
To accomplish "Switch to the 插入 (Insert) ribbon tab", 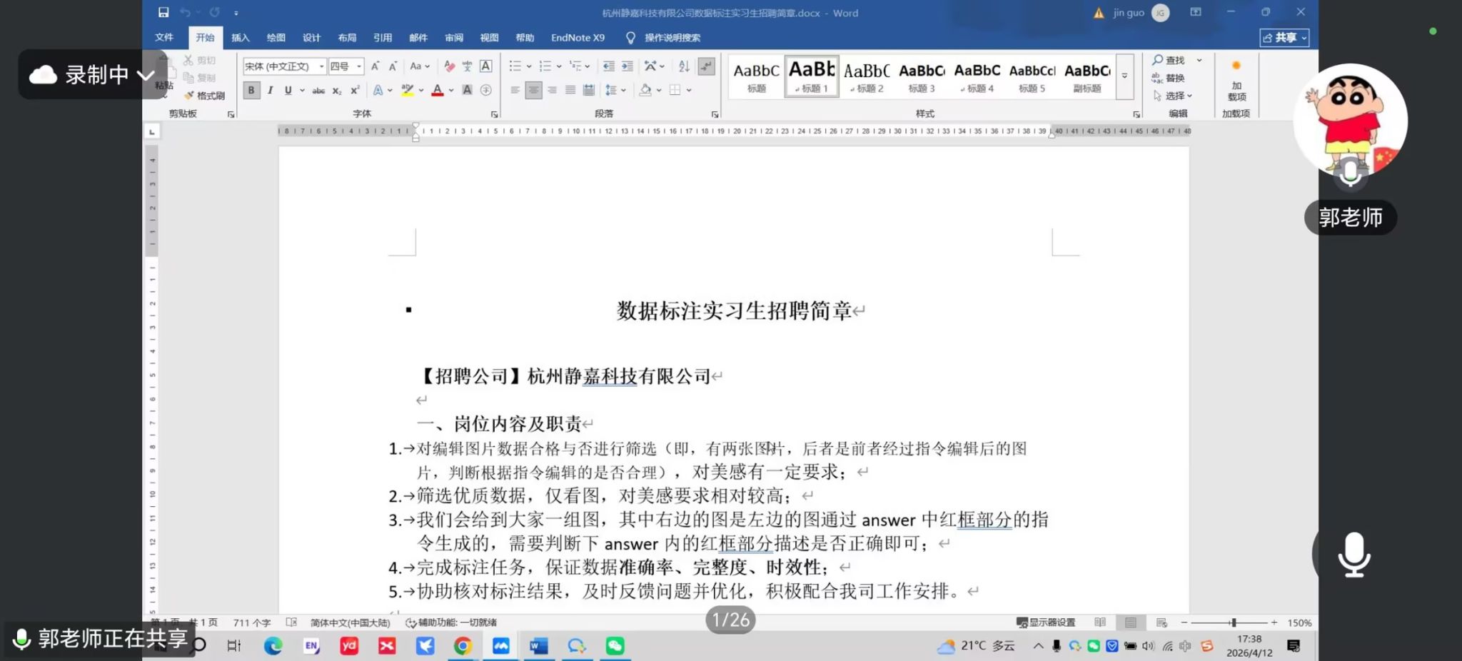I will point(241,38).
